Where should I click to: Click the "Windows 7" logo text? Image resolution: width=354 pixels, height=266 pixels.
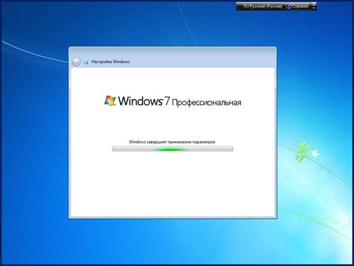[144, 101]
